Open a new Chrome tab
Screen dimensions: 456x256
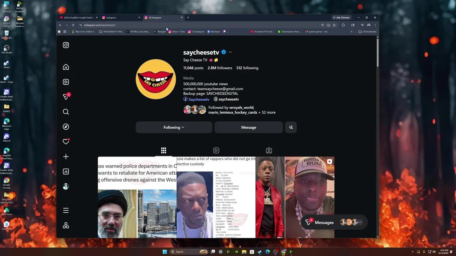pos(188,17)
